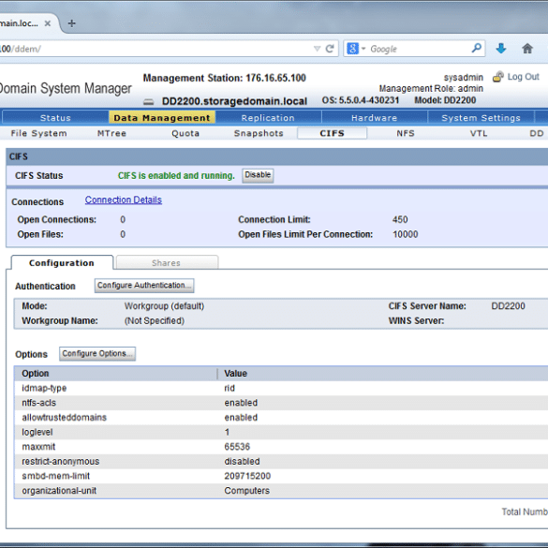This screenshot has width=548, height=548.
Task: Click the Open Files Limit value 10000
Action: [405, 234]
